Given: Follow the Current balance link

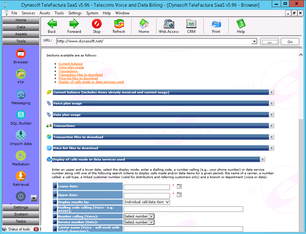Looking at the screenshot, I should pos(71,64).
